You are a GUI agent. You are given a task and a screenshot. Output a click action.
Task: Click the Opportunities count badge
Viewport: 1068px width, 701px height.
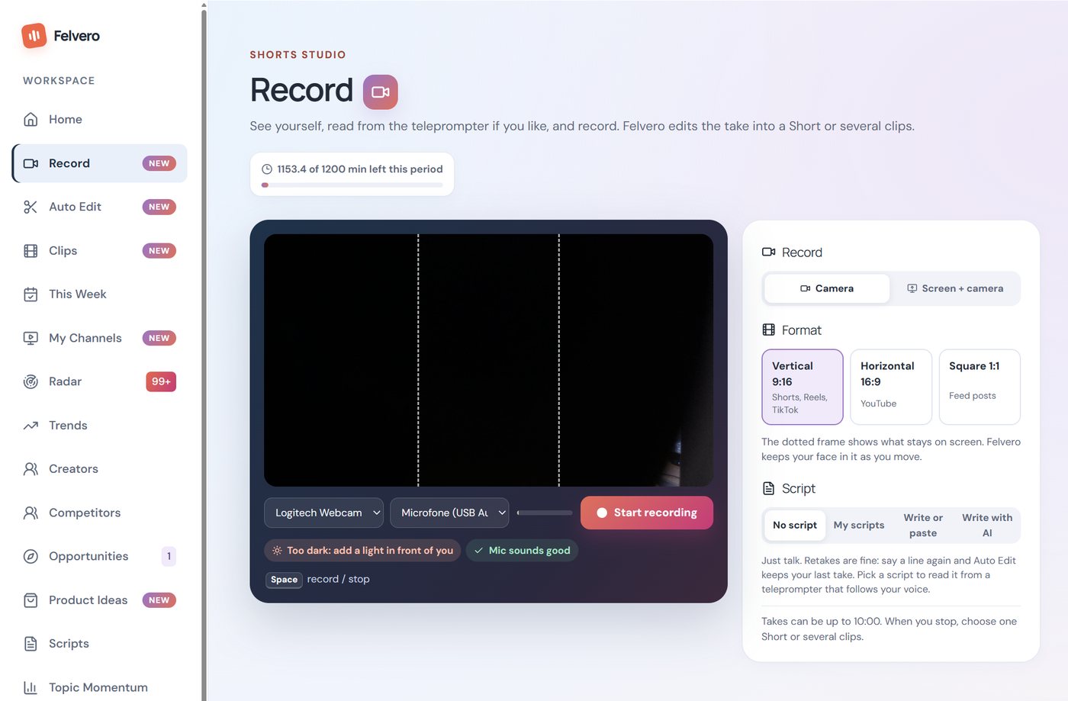pos(169,556)
